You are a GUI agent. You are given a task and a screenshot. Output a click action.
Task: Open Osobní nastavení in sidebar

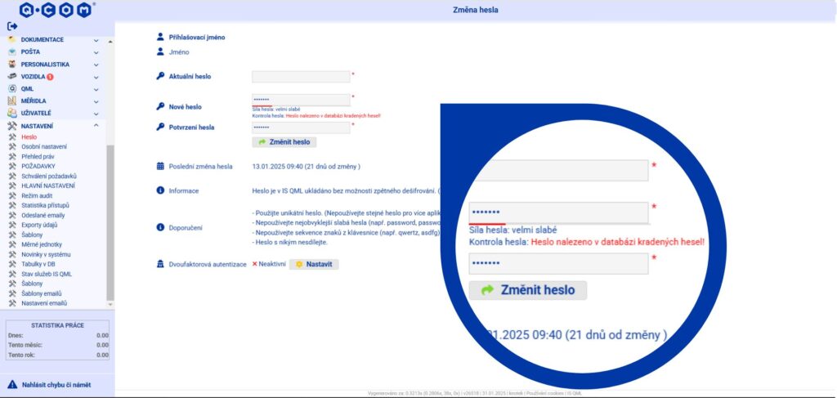(x=44, y=146)
